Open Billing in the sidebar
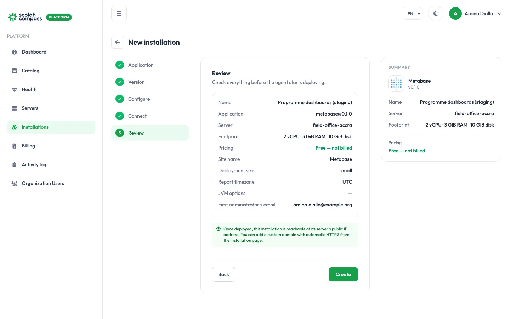 51,146
